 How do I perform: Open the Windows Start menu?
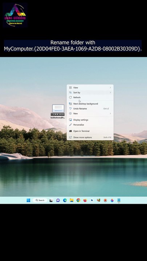pyautogui.click(x=29, y=200)
